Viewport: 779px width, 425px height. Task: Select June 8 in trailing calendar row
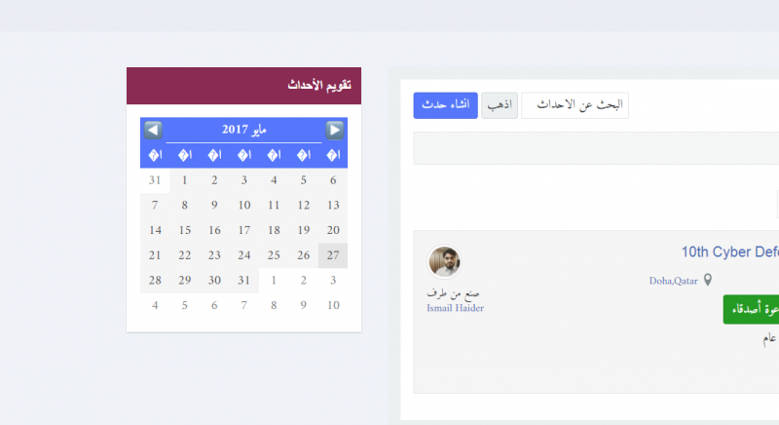point(274,305)
